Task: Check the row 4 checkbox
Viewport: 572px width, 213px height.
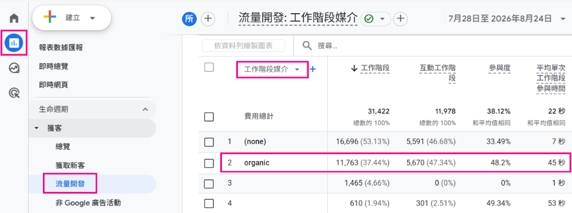Action: click(209, 203)
